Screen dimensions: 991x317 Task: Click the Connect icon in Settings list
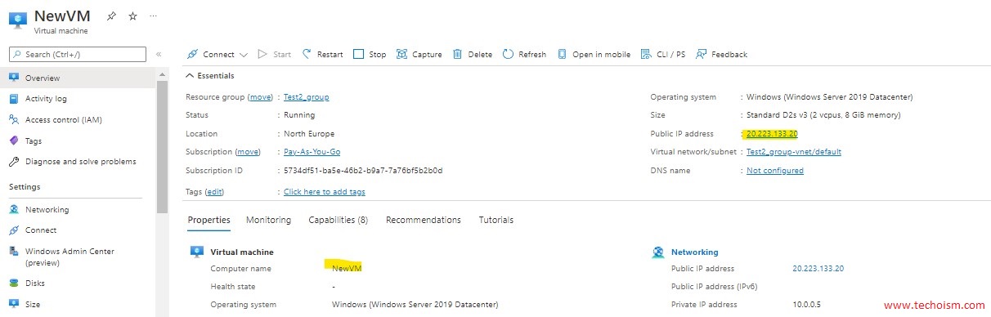tap(14, 230)
